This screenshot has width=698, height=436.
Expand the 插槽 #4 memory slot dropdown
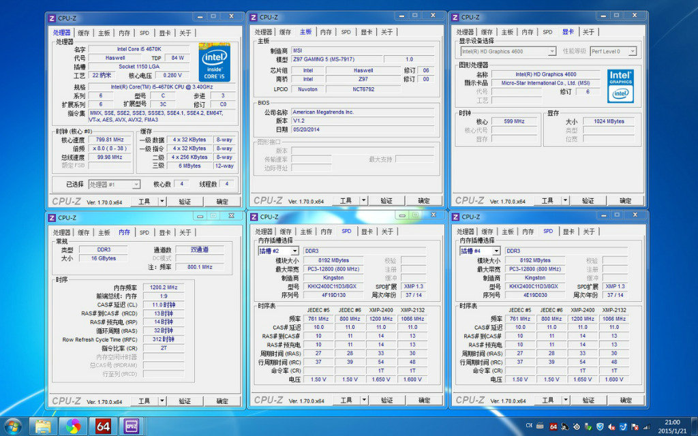[x=480, y=251]
